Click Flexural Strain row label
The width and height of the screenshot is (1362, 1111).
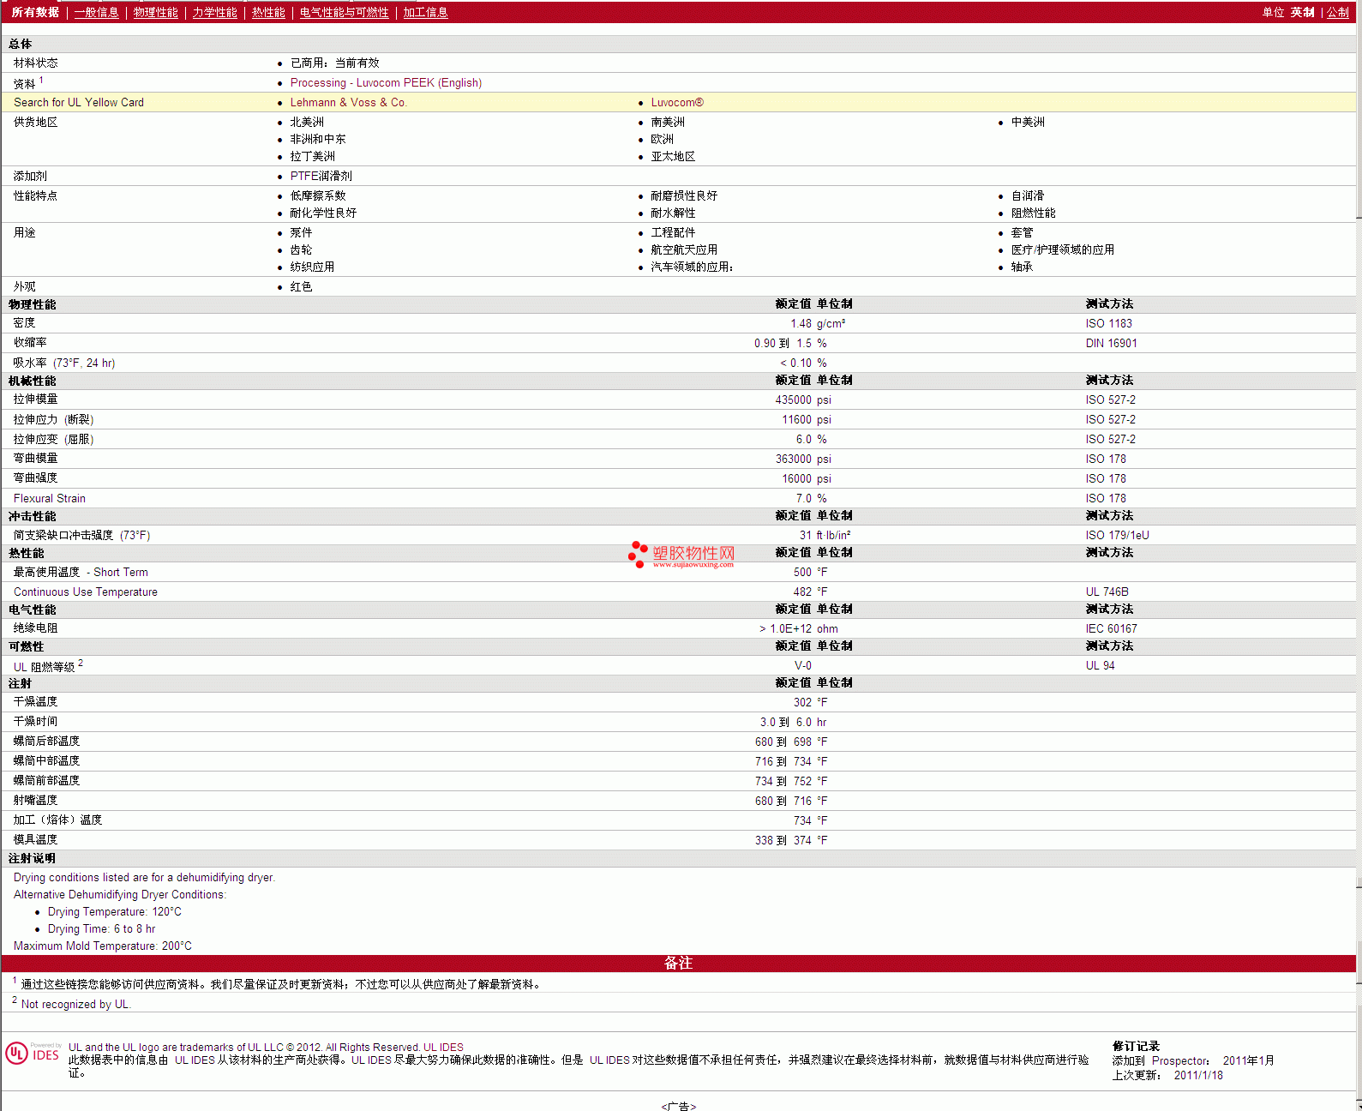tap(50, 498)
